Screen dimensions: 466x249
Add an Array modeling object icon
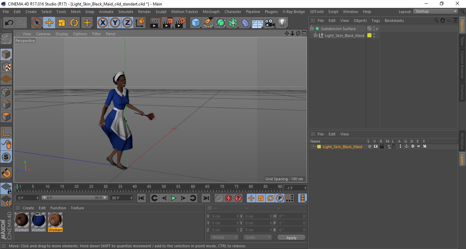pos(233,23)
